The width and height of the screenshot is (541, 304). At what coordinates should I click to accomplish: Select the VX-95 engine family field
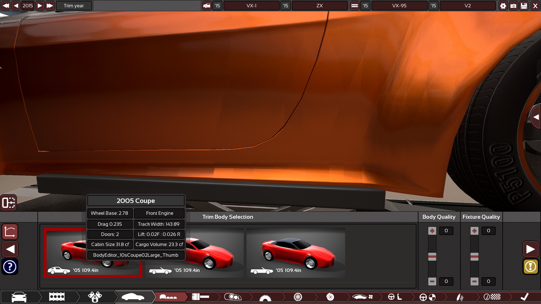point(399,6)
